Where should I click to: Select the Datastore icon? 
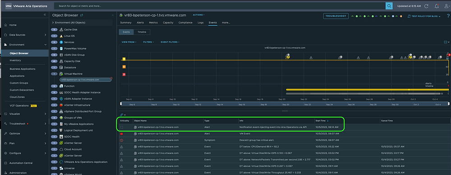click(x=61, y=68)
